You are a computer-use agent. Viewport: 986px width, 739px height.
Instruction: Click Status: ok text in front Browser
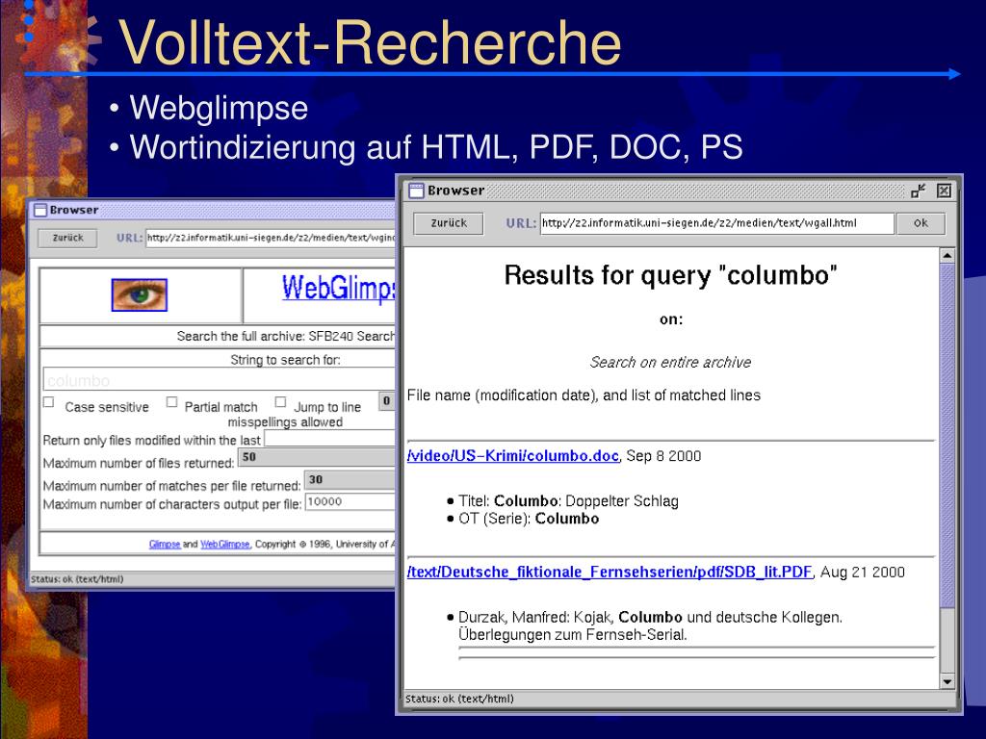point(459,699)
